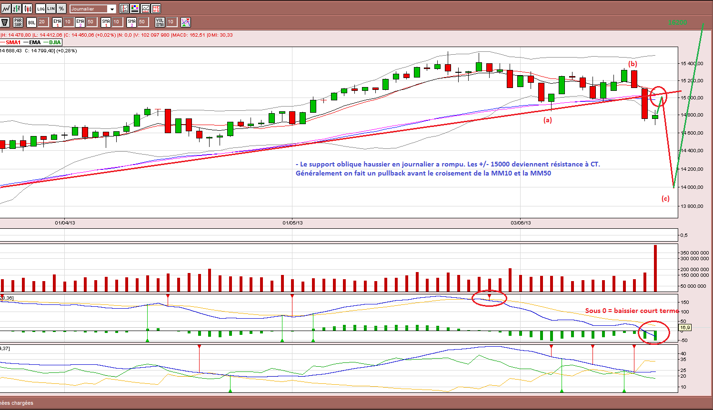This screenshot has width=713, height=410.
Task: Toggle the percent scale button
Action: click(61, 9)
